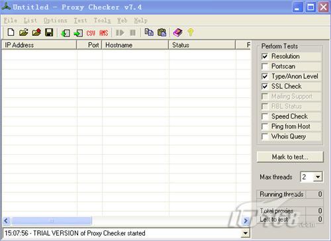Click the red AMS toolbar icon
This screenshot has height=241, width=331.
pyautogui.click(x=104, y=33)
